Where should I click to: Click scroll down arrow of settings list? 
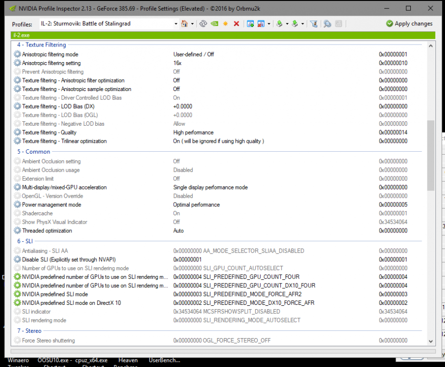coord(430,341)
